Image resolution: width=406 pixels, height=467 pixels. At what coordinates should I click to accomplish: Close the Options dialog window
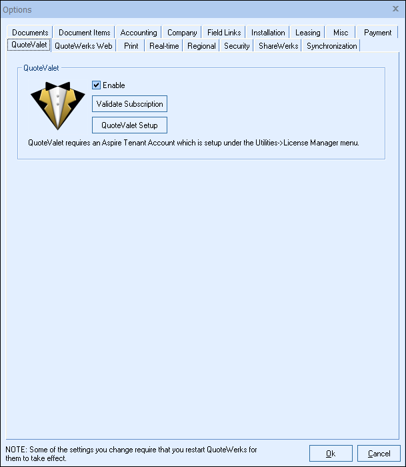point(395,9)
